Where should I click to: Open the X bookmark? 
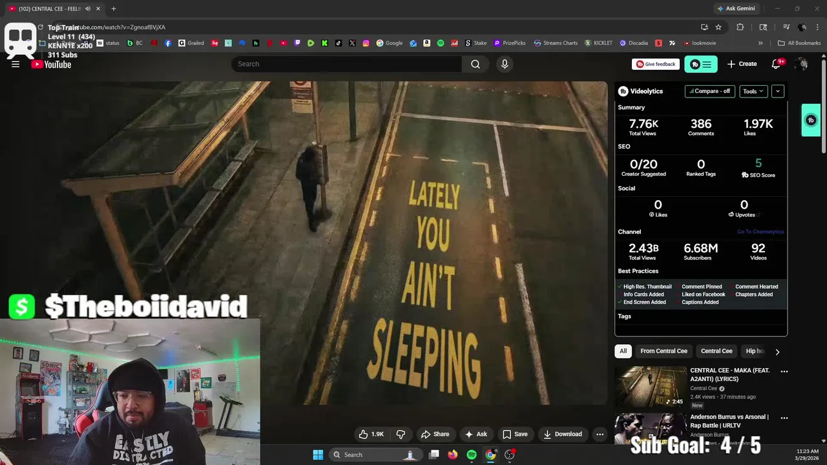pyautogui.click(x=352, y=43)
